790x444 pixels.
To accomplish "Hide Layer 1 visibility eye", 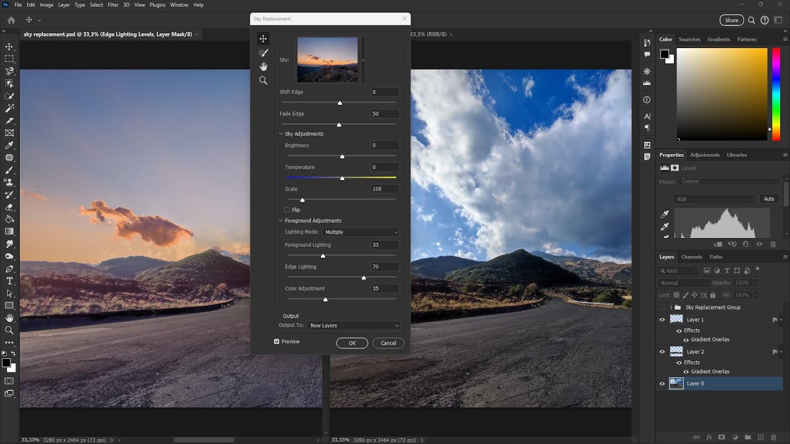I will pyautogui.click(x=662, y=319).
